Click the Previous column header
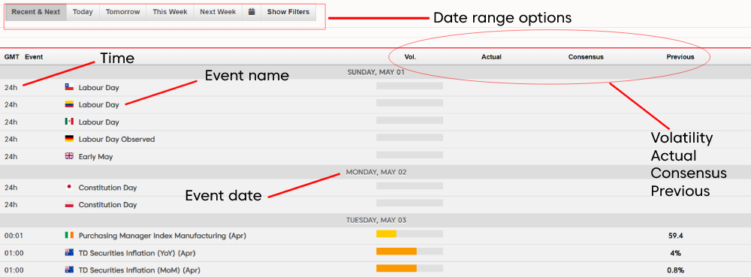The height and width of the screenshot is (277, 751). 680,57
